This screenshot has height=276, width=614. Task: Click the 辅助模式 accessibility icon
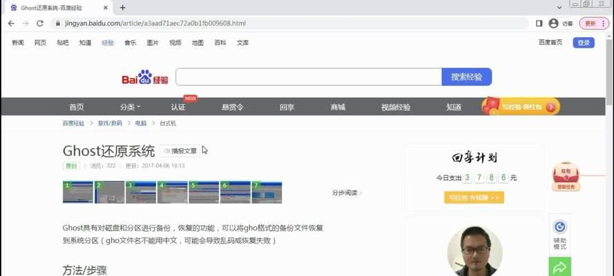560,235
